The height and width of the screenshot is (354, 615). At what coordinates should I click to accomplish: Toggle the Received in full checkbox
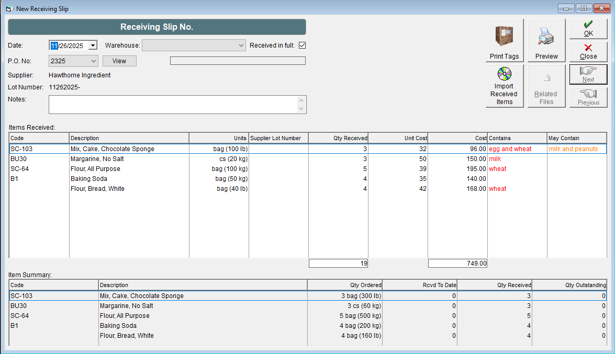click(302, 45)
